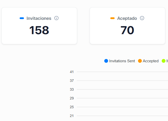Click the 25 label on the y-axis
The height and width of the screenshot is (121, 168).
pyautogui.click(x=72, y=107)
